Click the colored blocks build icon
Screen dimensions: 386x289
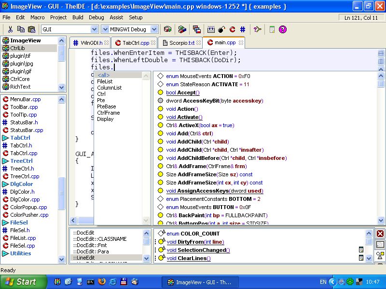pyautogui.click(x=182, y=29)
